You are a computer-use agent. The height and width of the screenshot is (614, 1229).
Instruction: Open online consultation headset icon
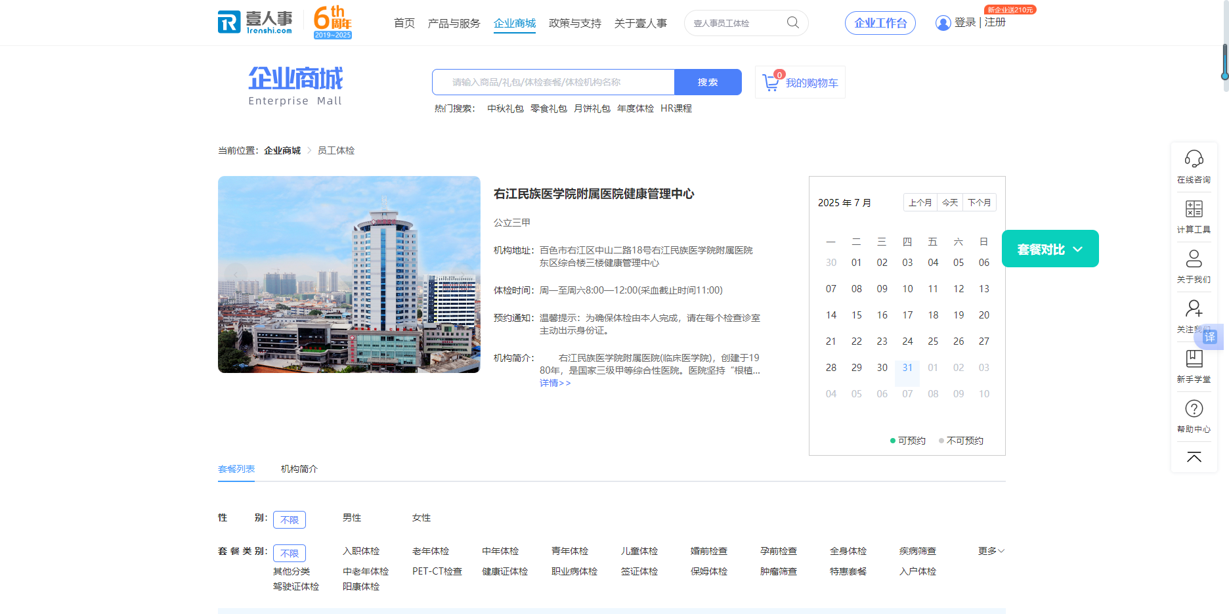tap(1194, 160)
